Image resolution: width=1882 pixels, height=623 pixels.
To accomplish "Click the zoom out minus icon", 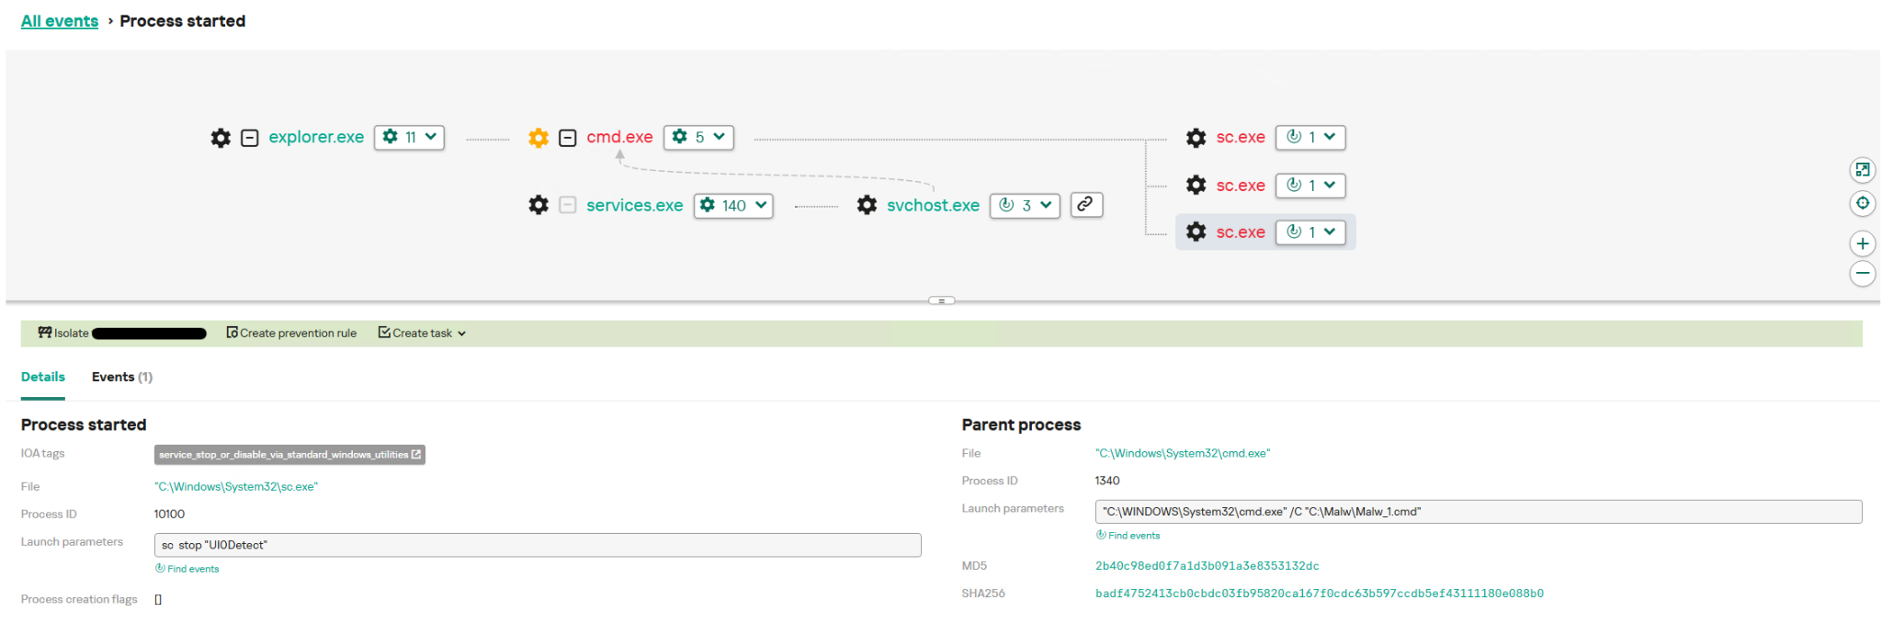I will coord(1862,273).
